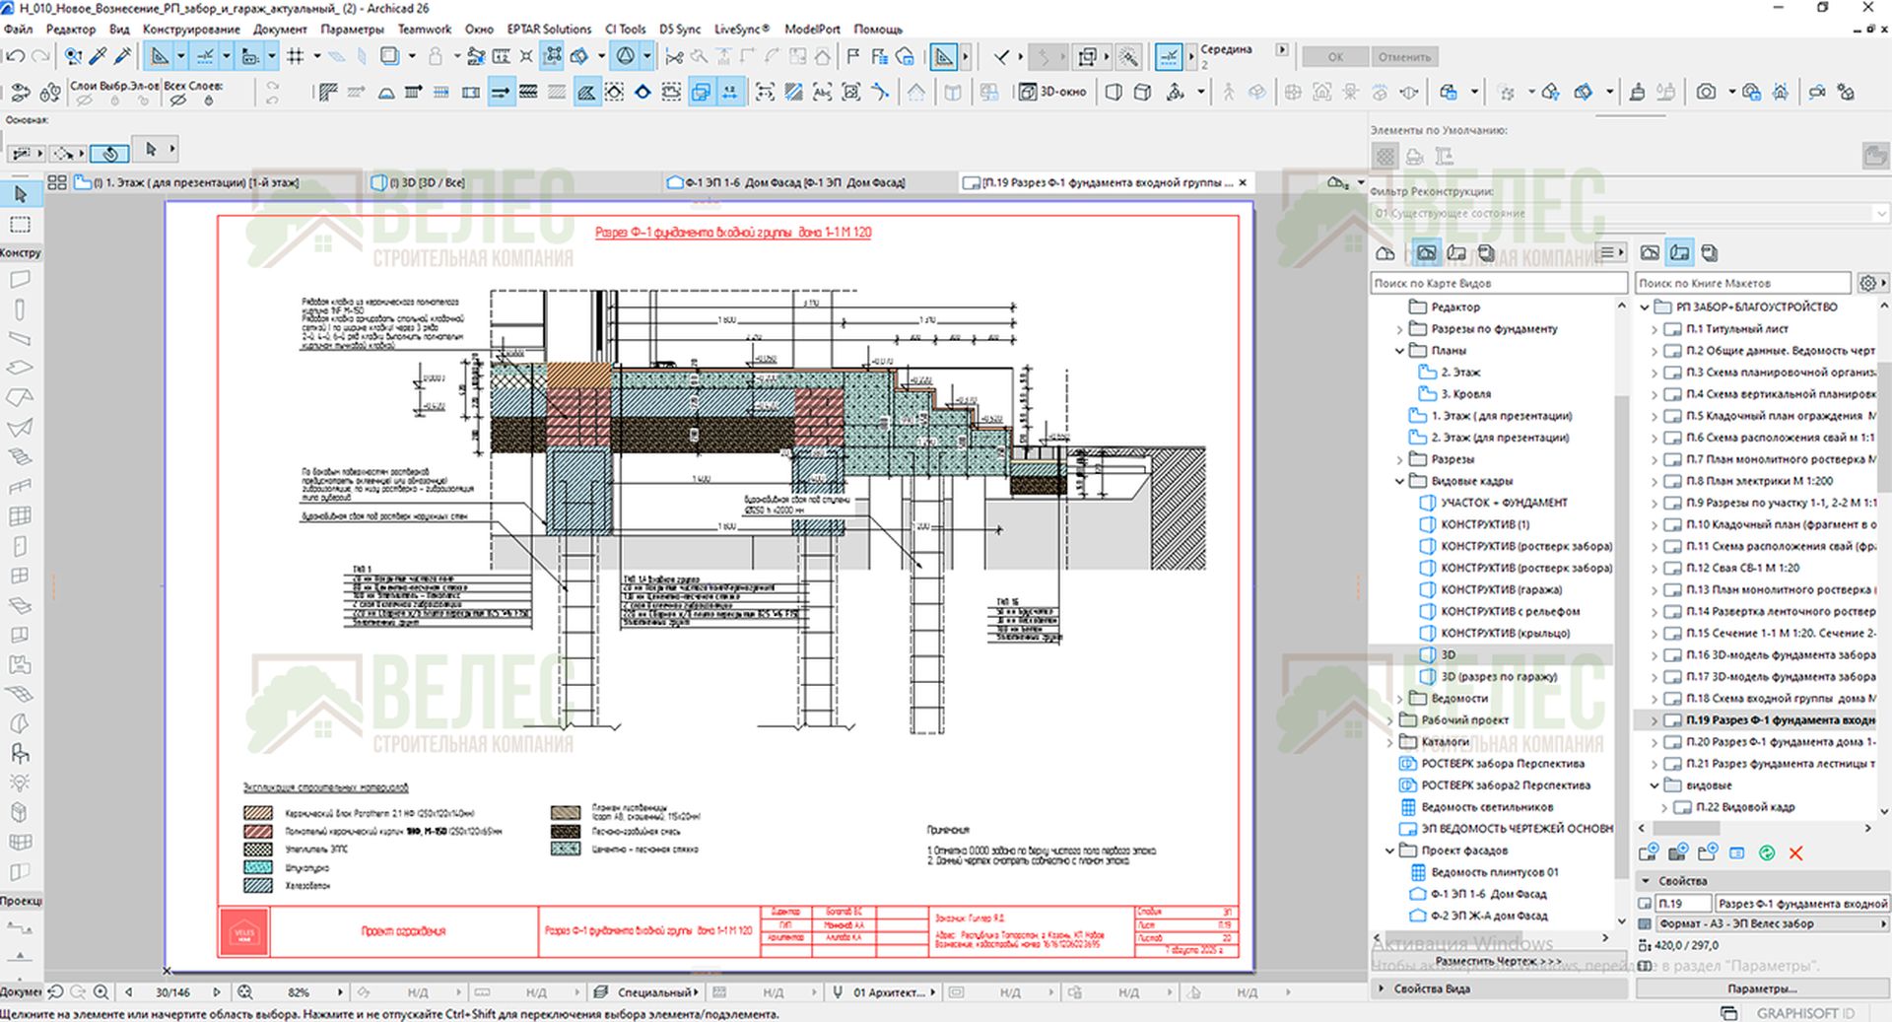Screen dimensions: 1892x1022
Task: Select the Eyedropper pick-up parameters tool
Action: pyautogui.click(x=98, y=57)
